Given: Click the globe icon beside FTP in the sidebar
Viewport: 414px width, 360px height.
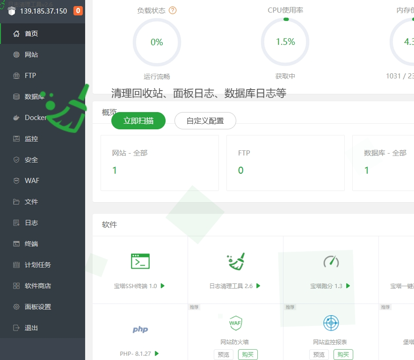Looking at the screenshot, I should tap(16, 76).
